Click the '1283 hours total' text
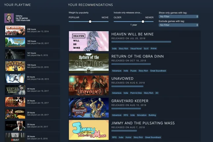Viewport: 213px width, 142px height. click(23, 20)
